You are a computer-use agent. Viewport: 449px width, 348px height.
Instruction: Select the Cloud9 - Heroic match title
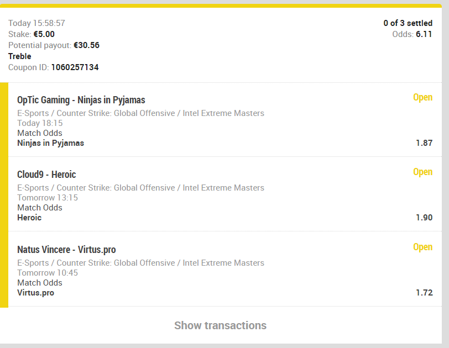click(x=46, y=175)
